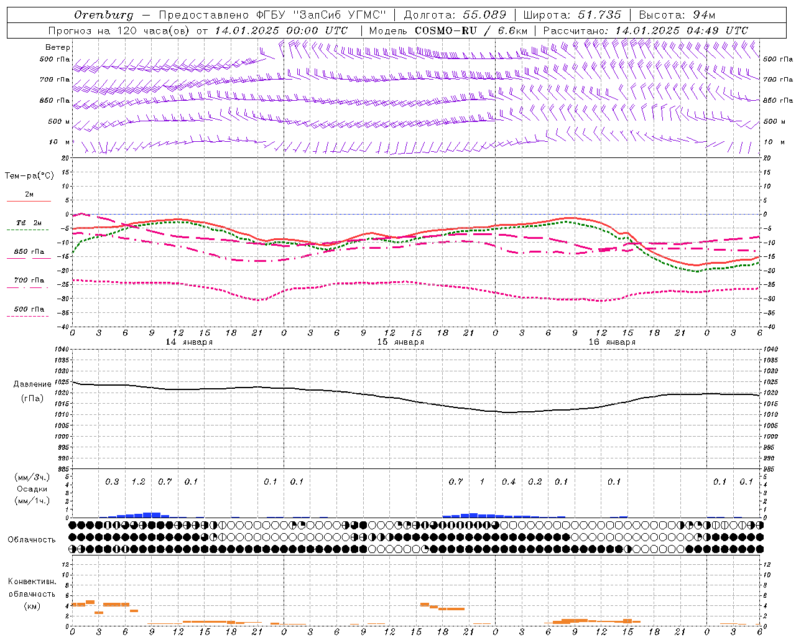Select the Облачность cloud cover label

(x=32, y=540)
